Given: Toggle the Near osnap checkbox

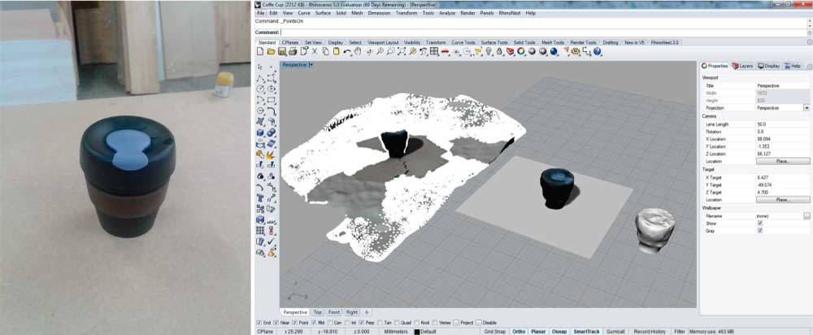Looking at the screenshot, I should point(276,323).
